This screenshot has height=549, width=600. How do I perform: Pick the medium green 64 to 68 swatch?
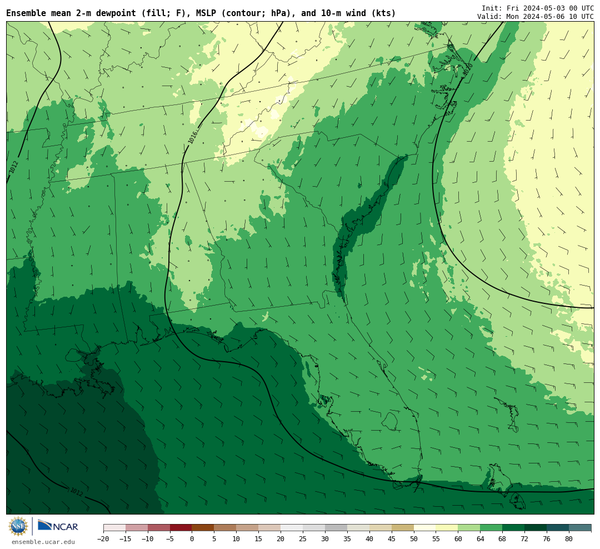click(491, 527)
